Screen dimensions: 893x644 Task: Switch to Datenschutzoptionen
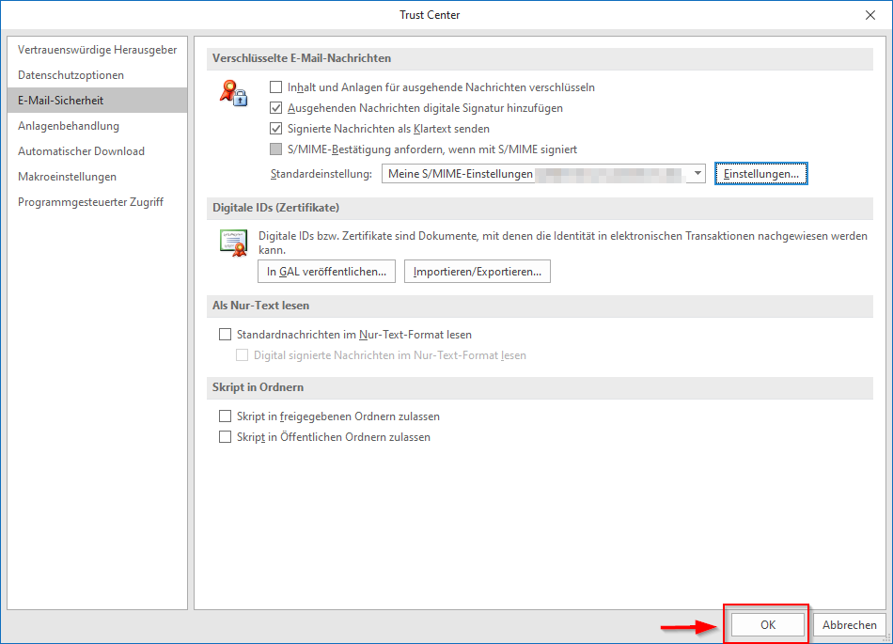70,75
